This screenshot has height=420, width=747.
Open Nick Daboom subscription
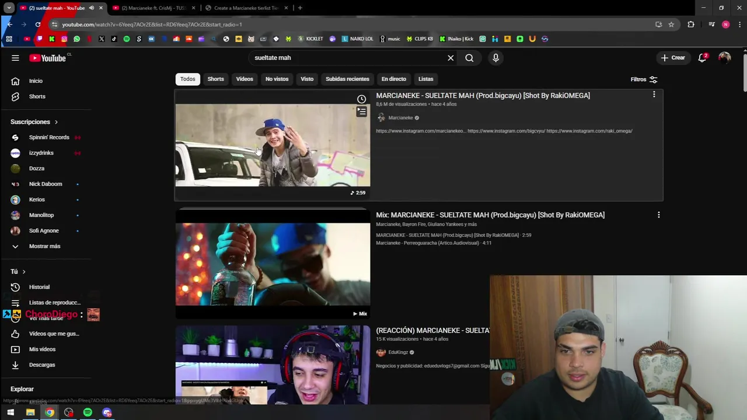47,184
